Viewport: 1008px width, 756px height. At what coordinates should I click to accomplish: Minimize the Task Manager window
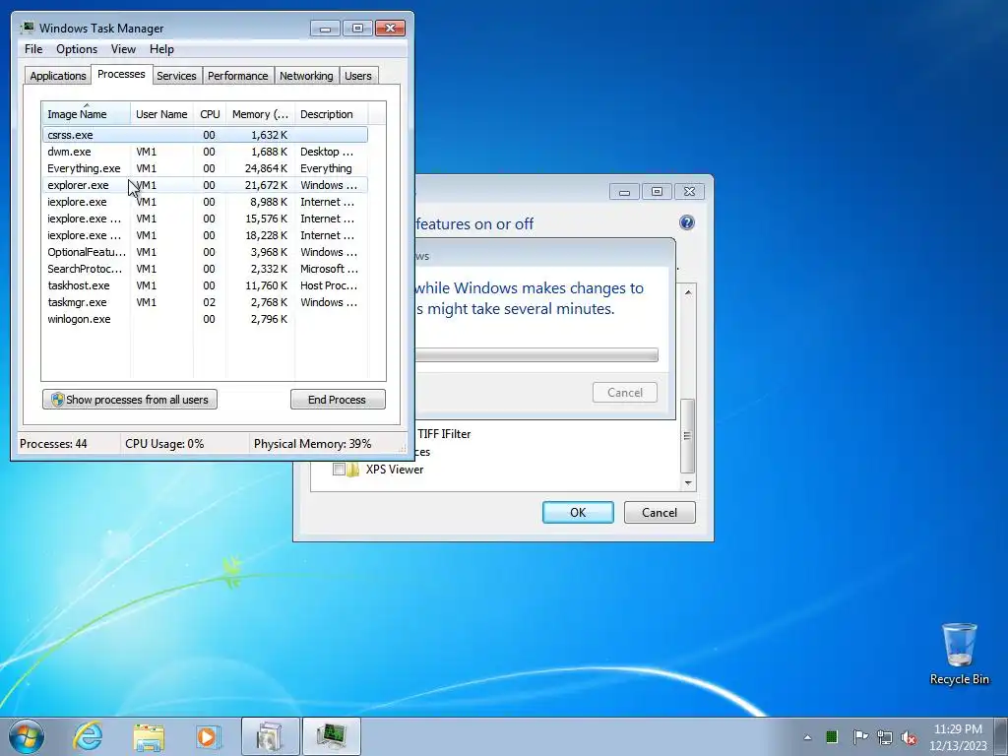(x=325, y=29)
